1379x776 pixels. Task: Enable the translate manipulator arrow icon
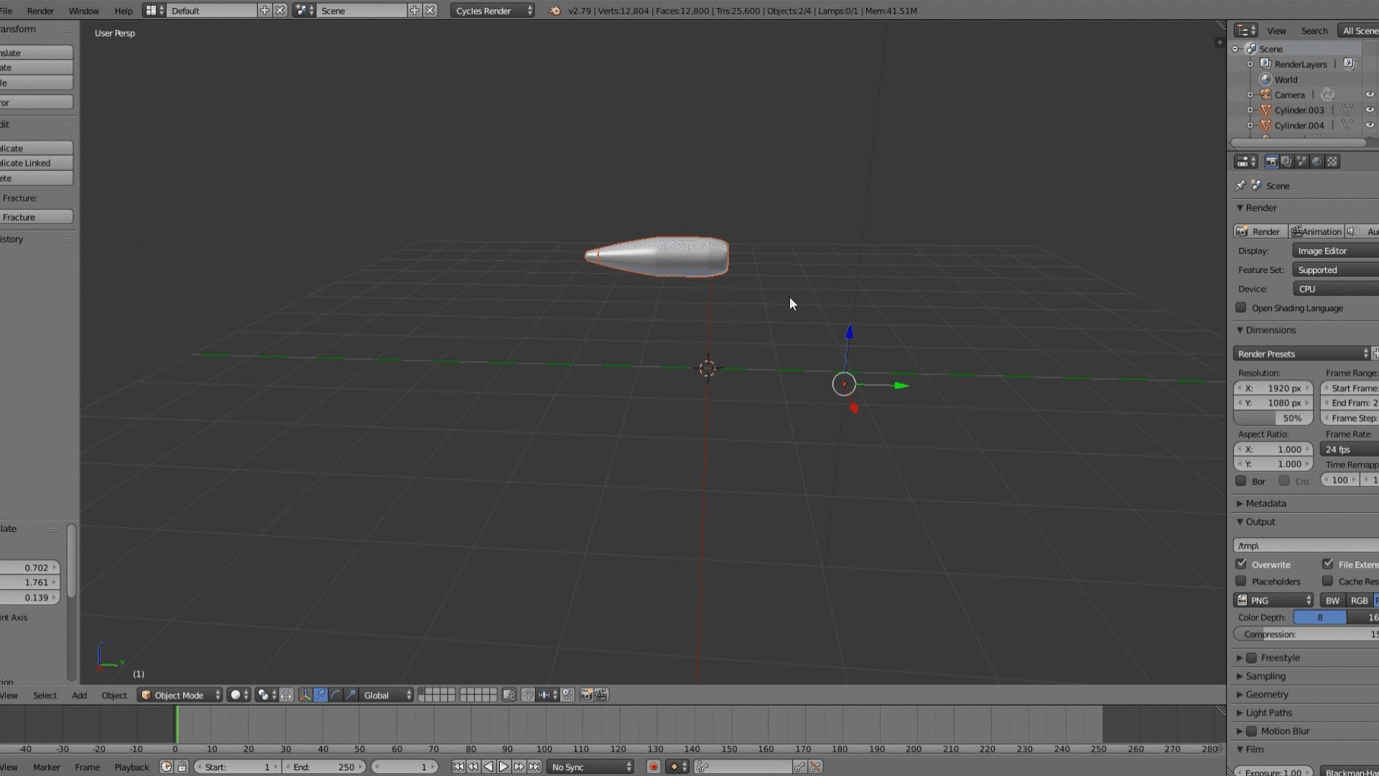click(321, 695)
